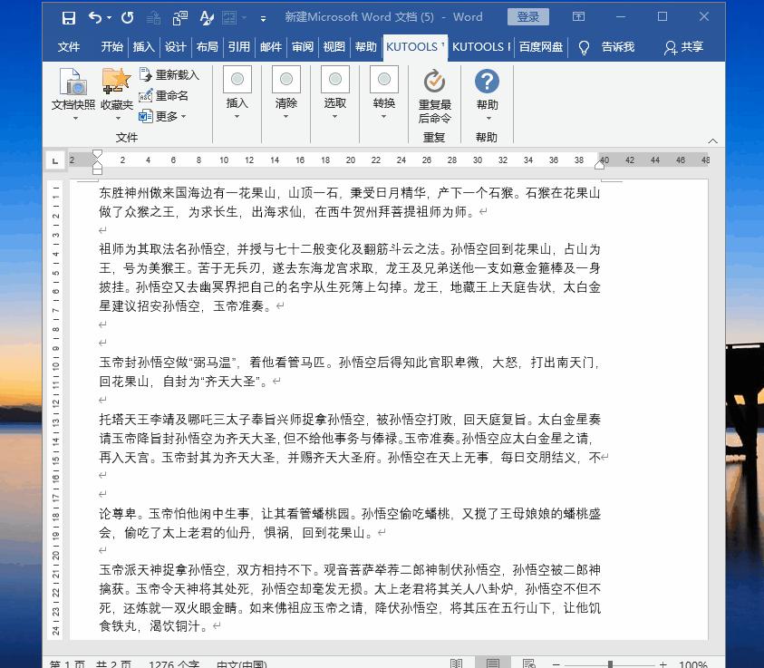The width and height of the screenshot is (764, 668).
Task: Click the 共享 (Share) button
Action: [685, 46]
